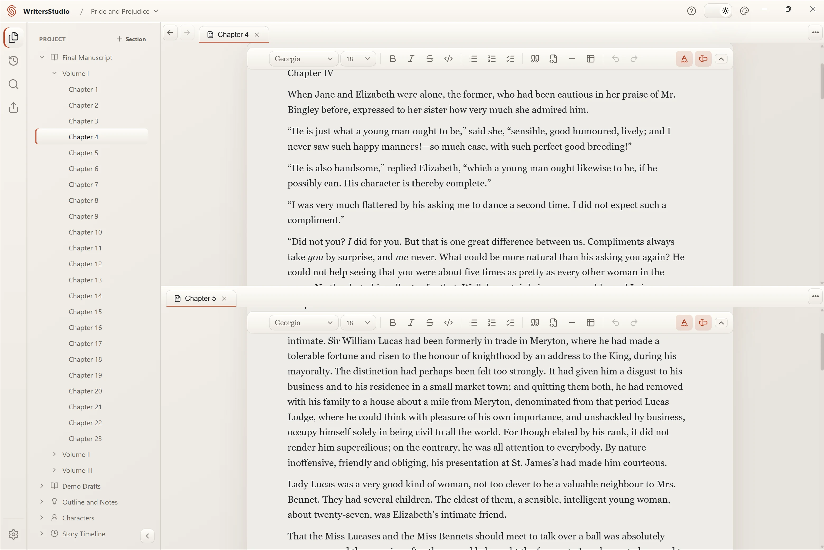Open the theme palette icon
This screenshot has height=550, width=824.
[744, 11]
